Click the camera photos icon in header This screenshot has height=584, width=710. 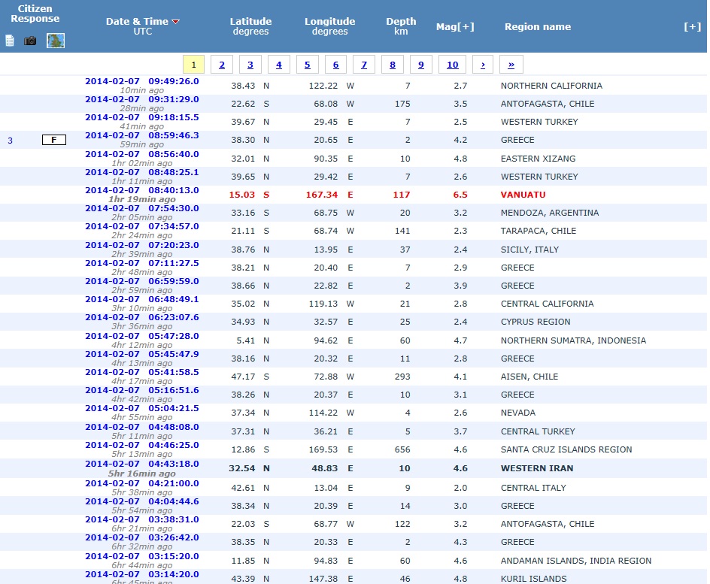pyautogui.click(x=30, y=41)
